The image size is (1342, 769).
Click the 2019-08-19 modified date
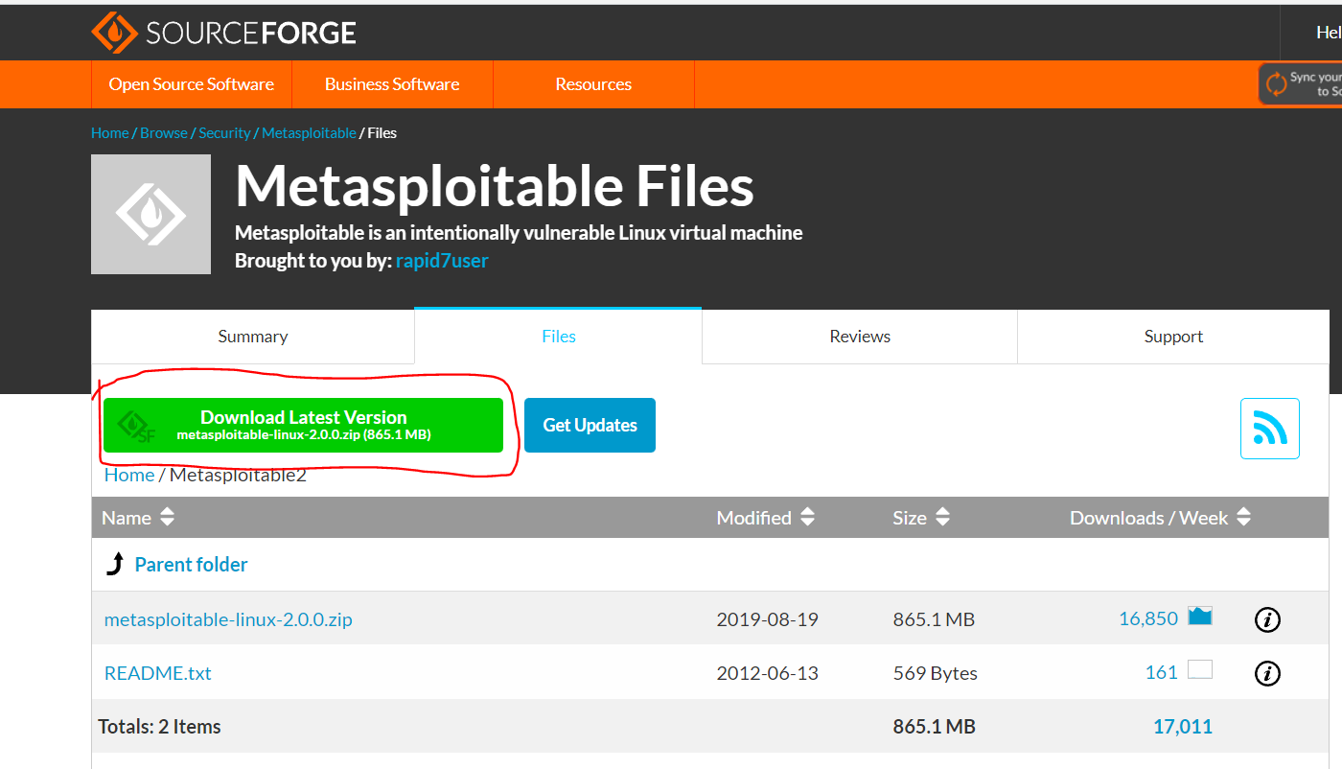pyautogui.click(x=768, y=619)
